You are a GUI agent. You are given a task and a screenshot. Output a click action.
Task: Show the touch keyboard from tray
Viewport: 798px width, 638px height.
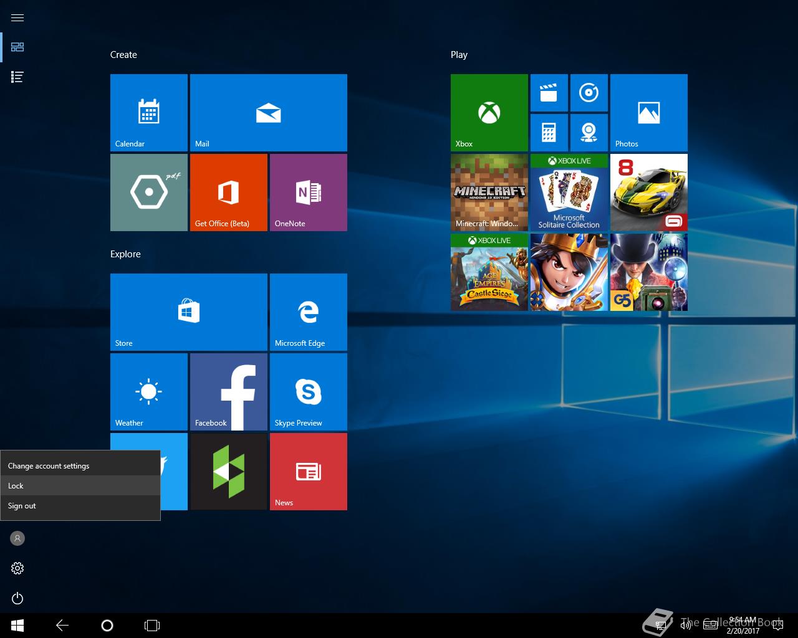pyautogui.click(x=710, y=626)
